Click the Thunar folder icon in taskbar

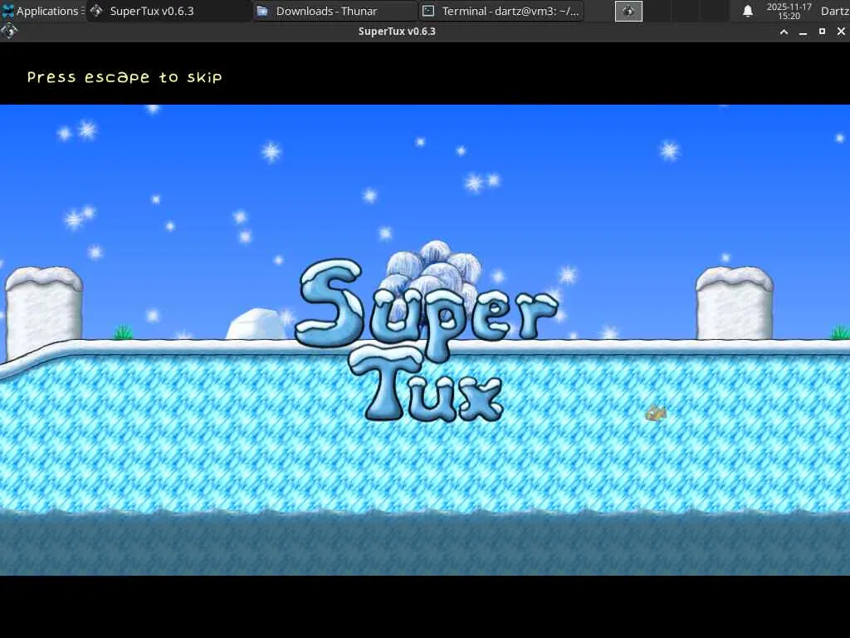262,11
